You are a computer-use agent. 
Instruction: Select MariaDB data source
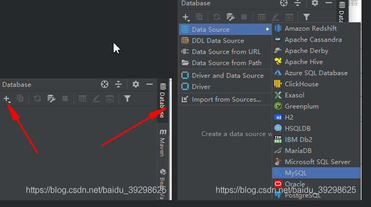pos(317,151)
